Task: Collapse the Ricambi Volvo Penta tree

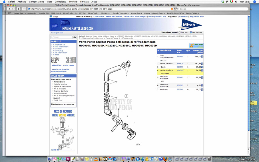Action: click(52, 79)
